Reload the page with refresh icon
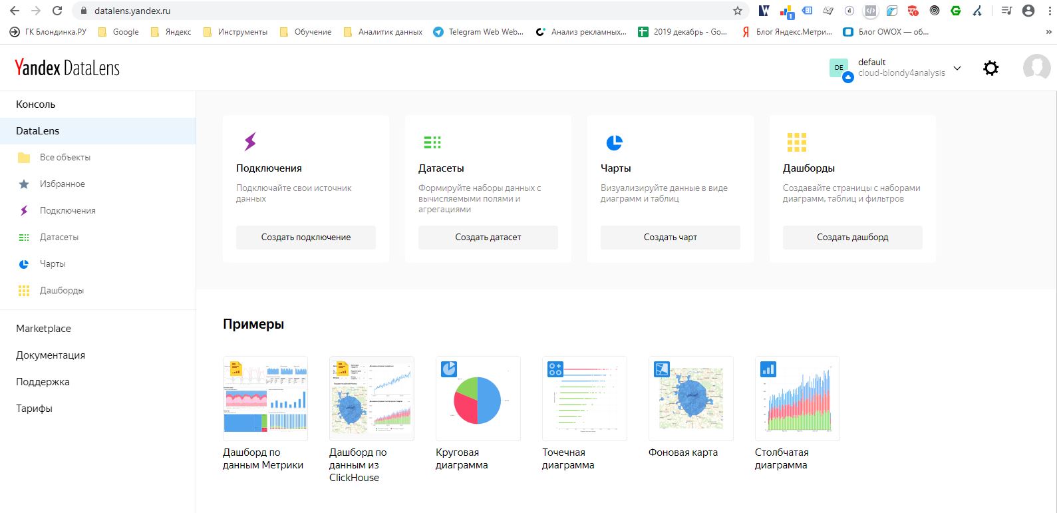Image resolution: width=1057 pixels, height=513 pixels. point(57,11)
